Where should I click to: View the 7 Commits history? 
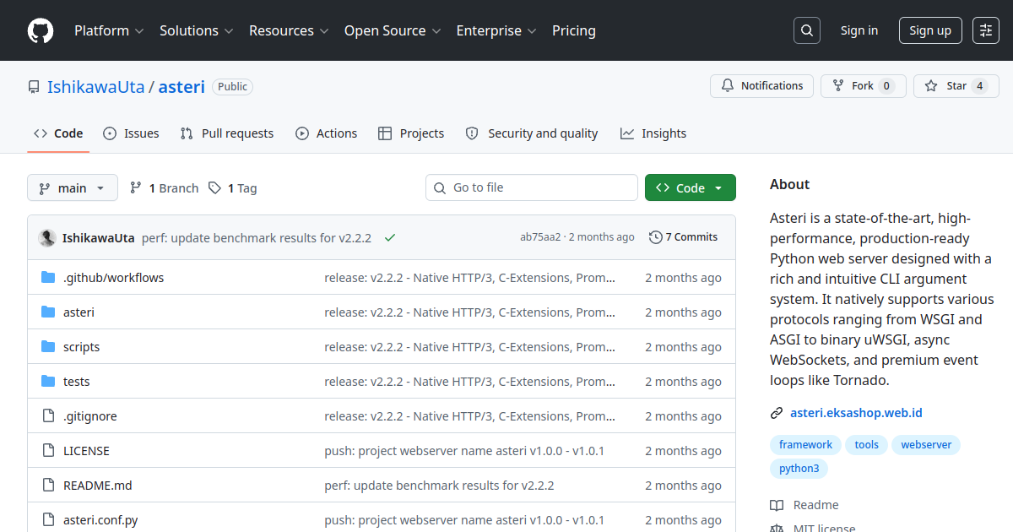point(684,237)
